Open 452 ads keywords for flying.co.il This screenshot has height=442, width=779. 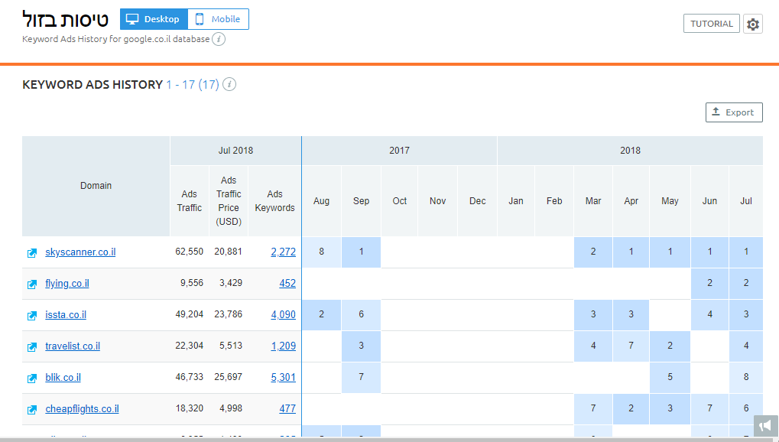click(287, 284)
